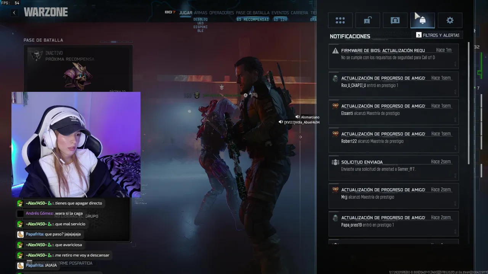Click the BO7 game logo
This screenshot has width=488, height=274.
click(x=170, y=12)
